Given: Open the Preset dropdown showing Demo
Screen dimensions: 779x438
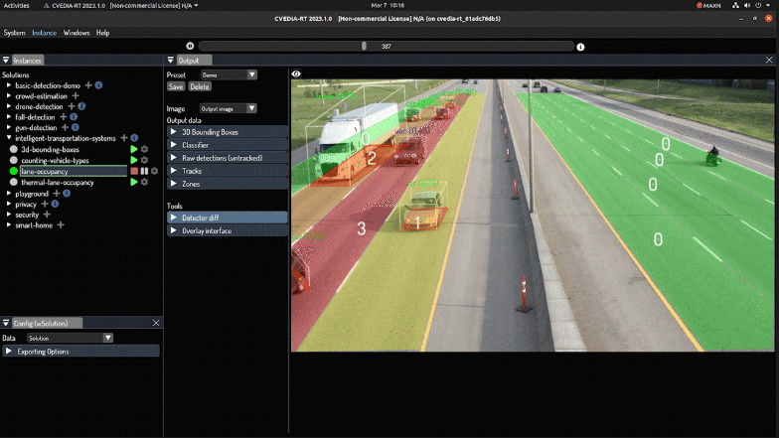Looking at the screenshot, I should (229, 74).
